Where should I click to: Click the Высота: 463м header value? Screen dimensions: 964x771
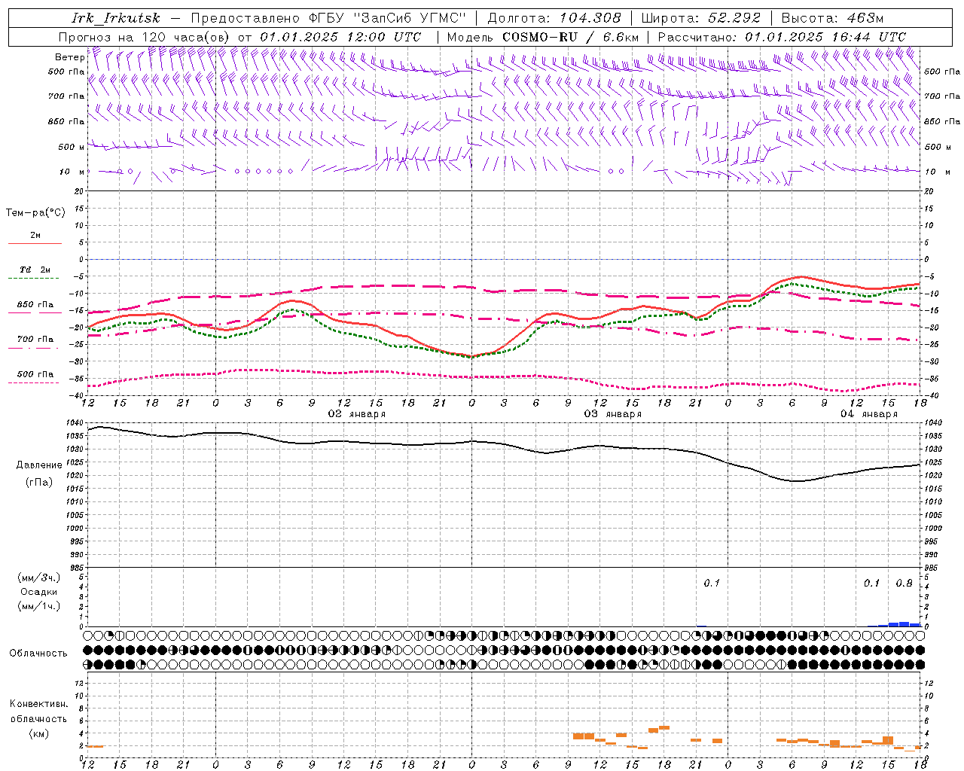click(x=832, y=18)
